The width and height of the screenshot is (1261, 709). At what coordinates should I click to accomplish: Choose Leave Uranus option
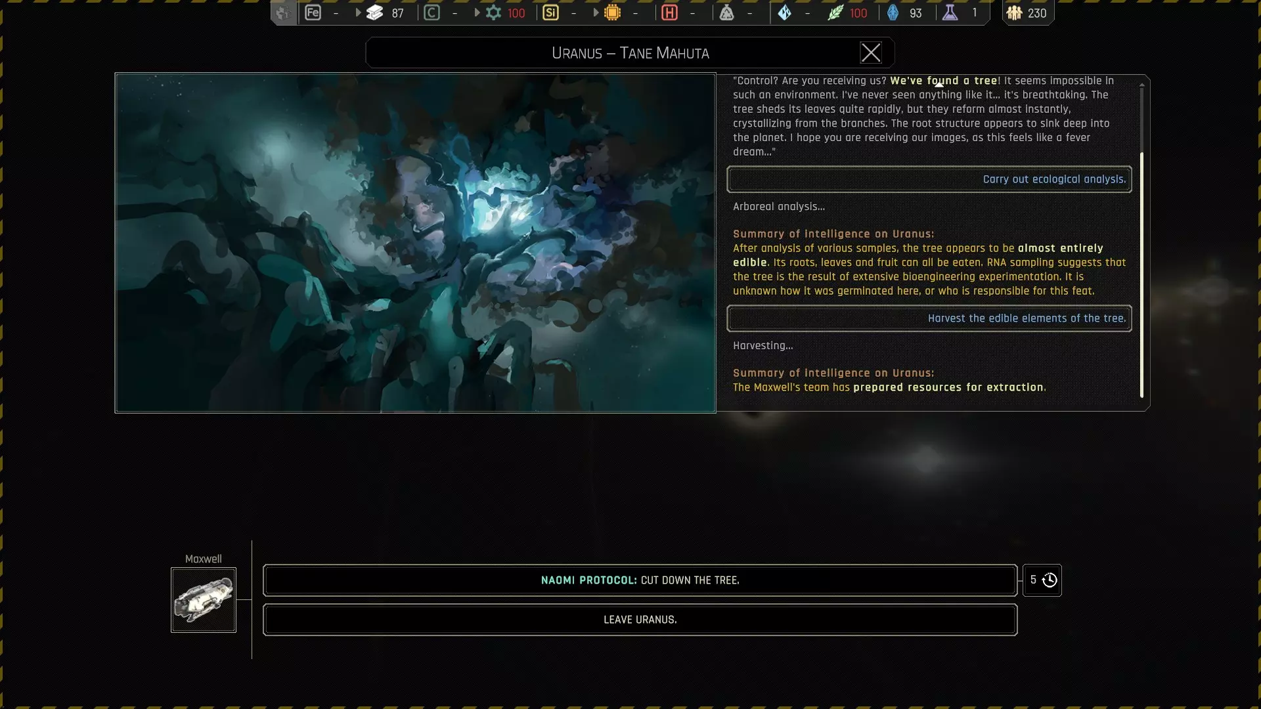(x=640, y=620)
